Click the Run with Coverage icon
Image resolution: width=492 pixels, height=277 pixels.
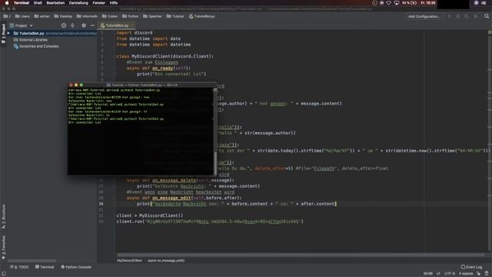coord(467,16)
